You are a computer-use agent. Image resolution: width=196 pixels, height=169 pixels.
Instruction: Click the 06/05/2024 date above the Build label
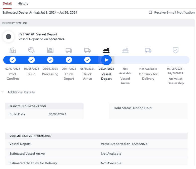tap(32, 69)
